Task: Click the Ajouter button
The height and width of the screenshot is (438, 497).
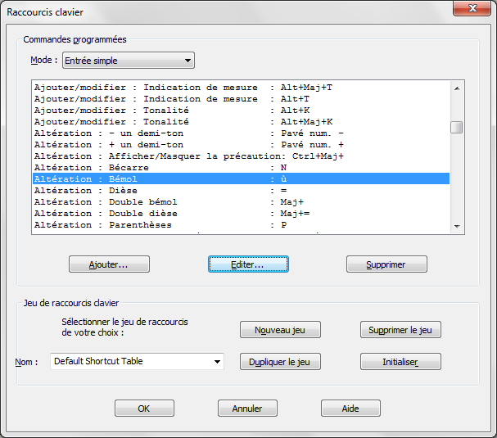Action: (109, 264)
